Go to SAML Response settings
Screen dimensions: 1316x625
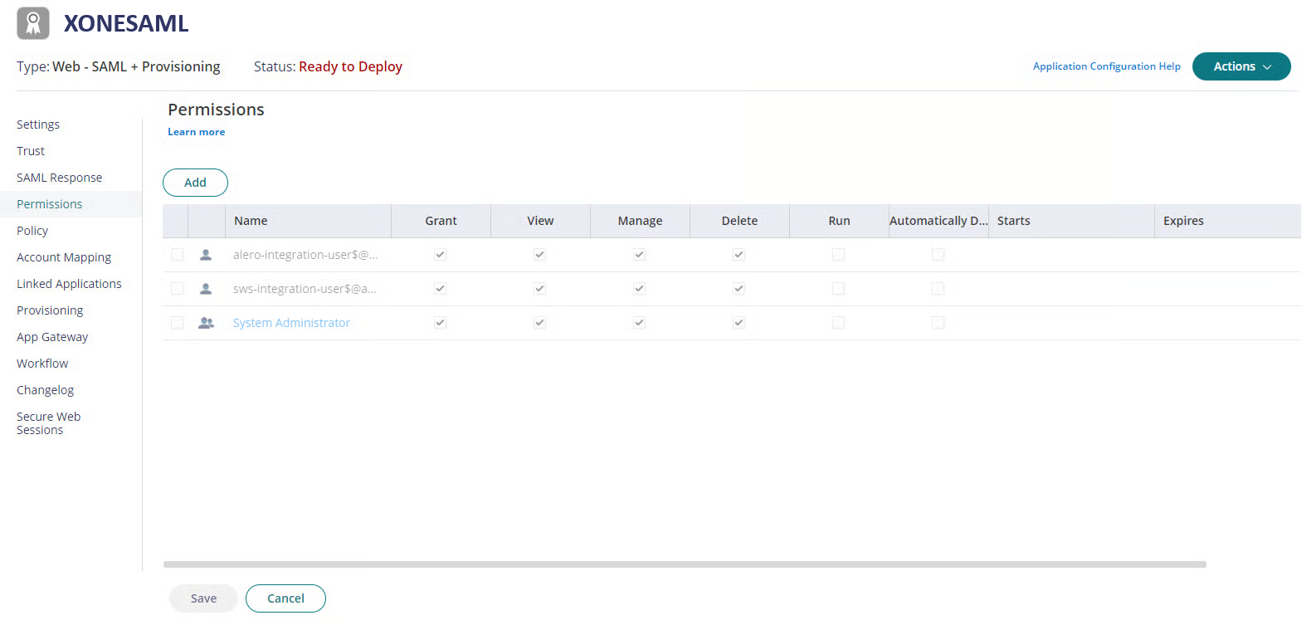(x=59, y=178)
